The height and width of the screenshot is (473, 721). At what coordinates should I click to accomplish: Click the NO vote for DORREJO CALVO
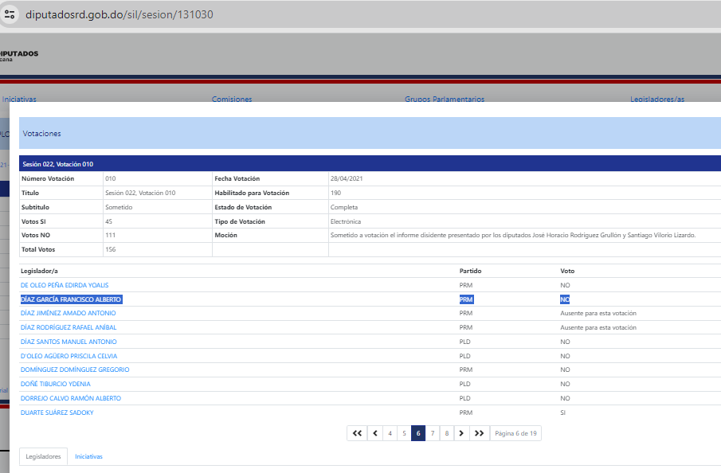565,398
